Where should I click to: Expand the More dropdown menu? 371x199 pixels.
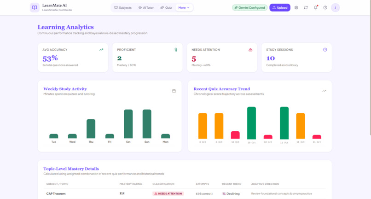click(x=184, y=7)
